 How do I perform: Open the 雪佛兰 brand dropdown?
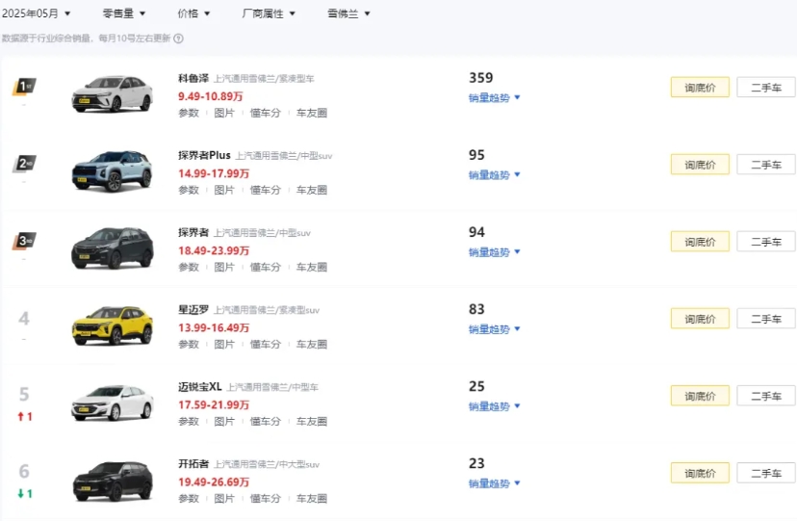(x=348, y=13)
